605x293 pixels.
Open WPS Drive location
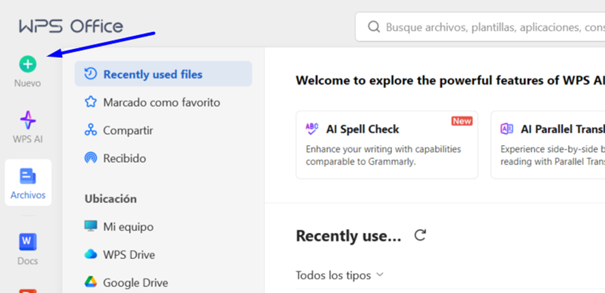[x=128, y=254]
